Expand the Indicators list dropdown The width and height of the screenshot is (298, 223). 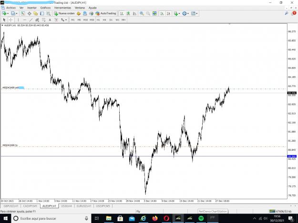click(x=179, y=13)
